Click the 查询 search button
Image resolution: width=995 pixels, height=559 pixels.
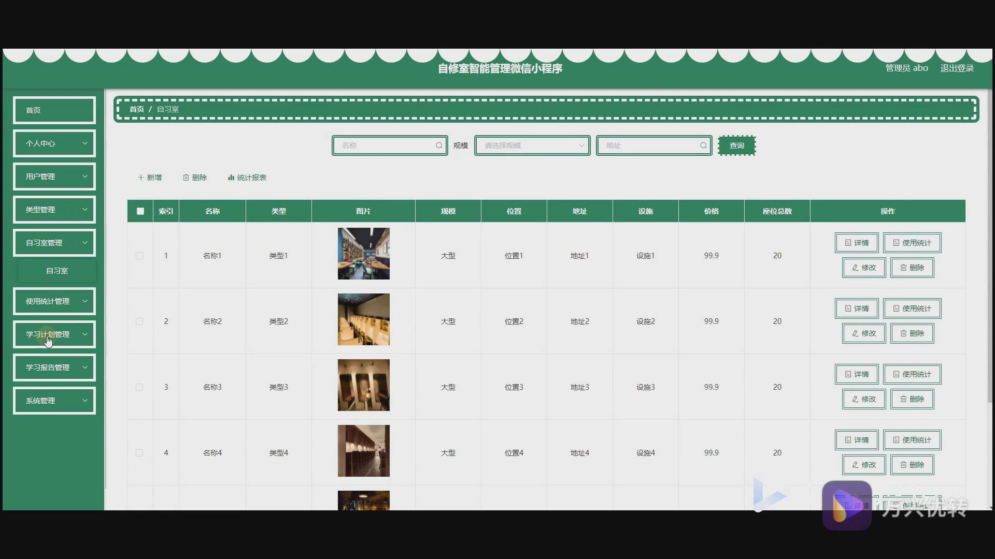[x=736, y=145]
